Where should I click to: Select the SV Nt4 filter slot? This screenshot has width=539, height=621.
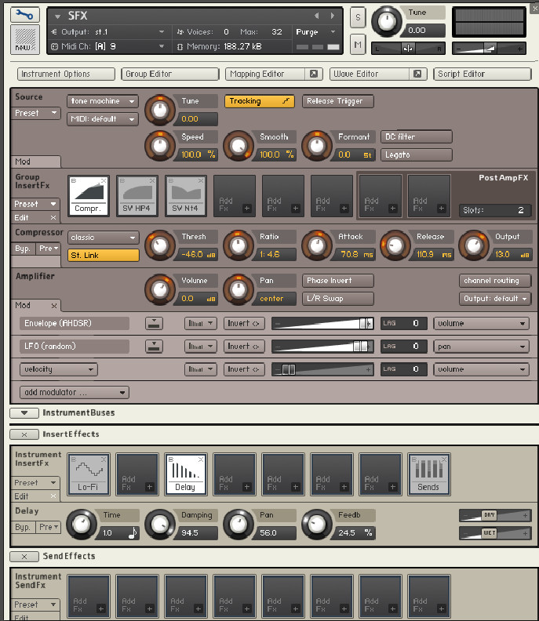point(185,196)
